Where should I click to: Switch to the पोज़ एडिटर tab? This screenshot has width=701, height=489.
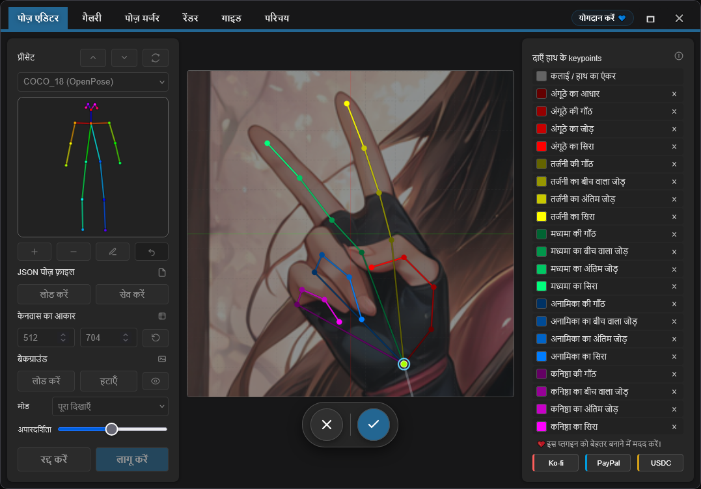[38, 18]
